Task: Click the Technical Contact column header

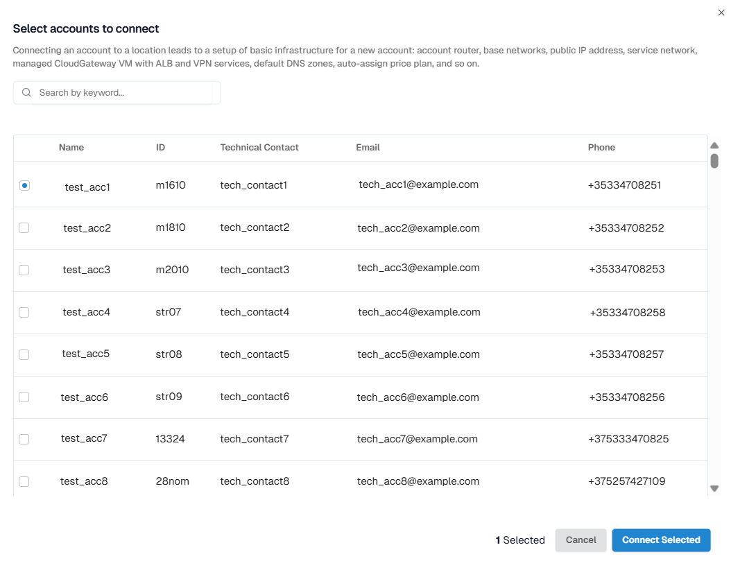Action: (259, 148)
